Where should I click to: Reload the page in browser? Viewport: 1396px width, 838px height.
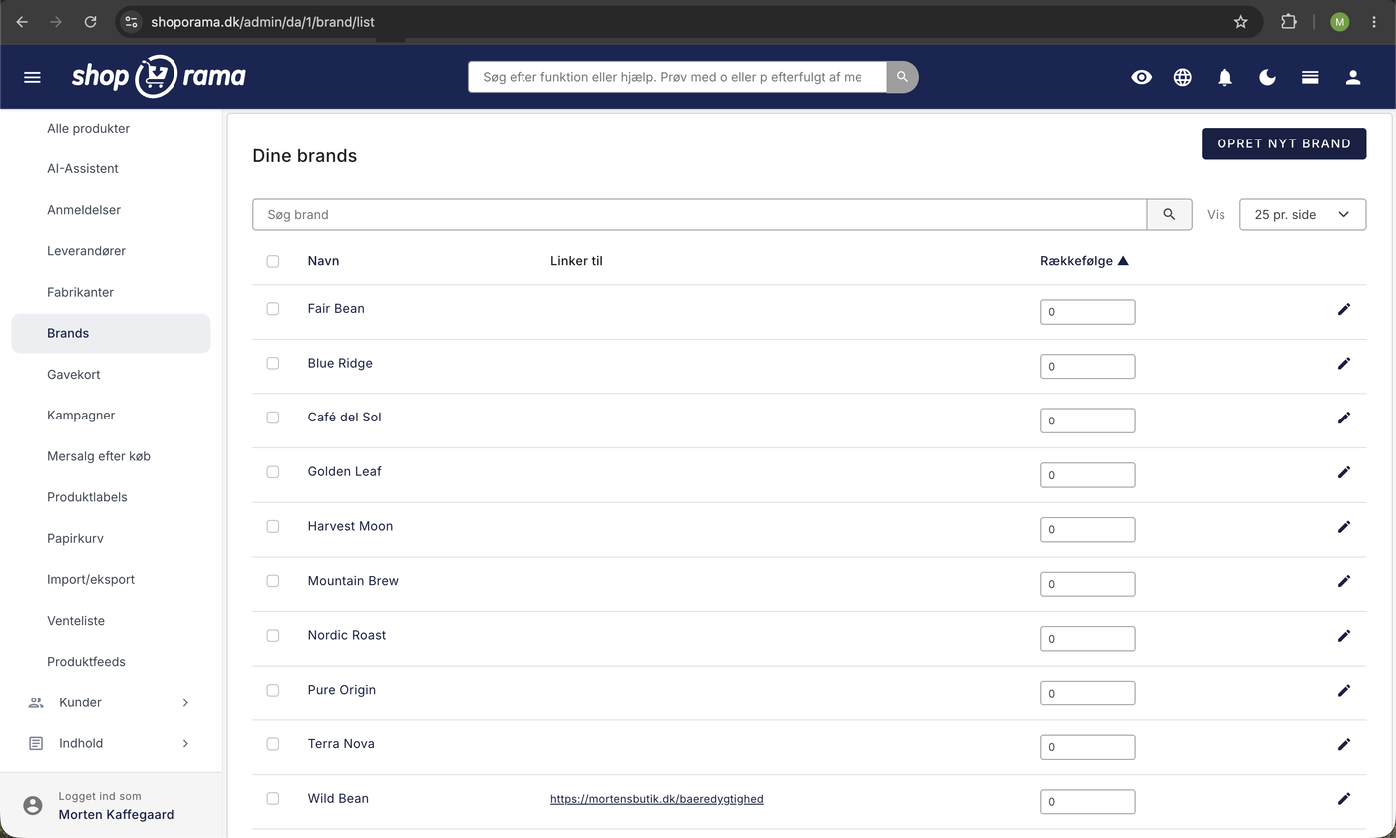click(90, 21)
